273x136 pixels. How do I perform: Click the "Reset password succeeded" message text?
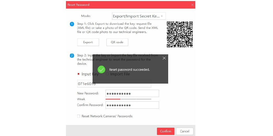click(x=129, y=70)
